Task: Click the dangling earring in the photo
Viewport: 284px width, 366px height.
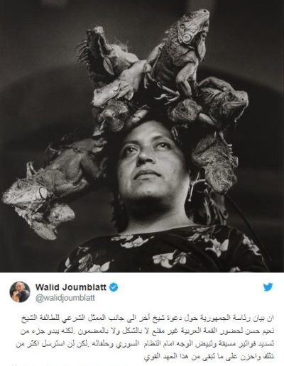Action: tap(191, 192)
